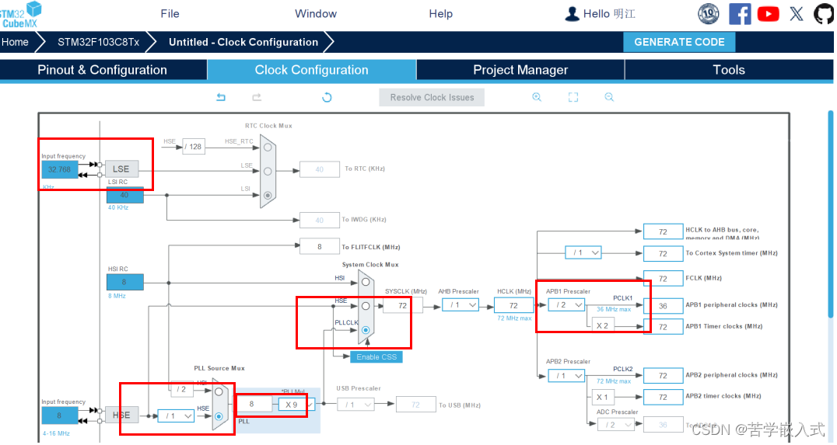Image resolution: width=837 pixels, height=445 pixels.
Task: Click the HSE input frequency 8 field
Action: (x=60, y=415)
